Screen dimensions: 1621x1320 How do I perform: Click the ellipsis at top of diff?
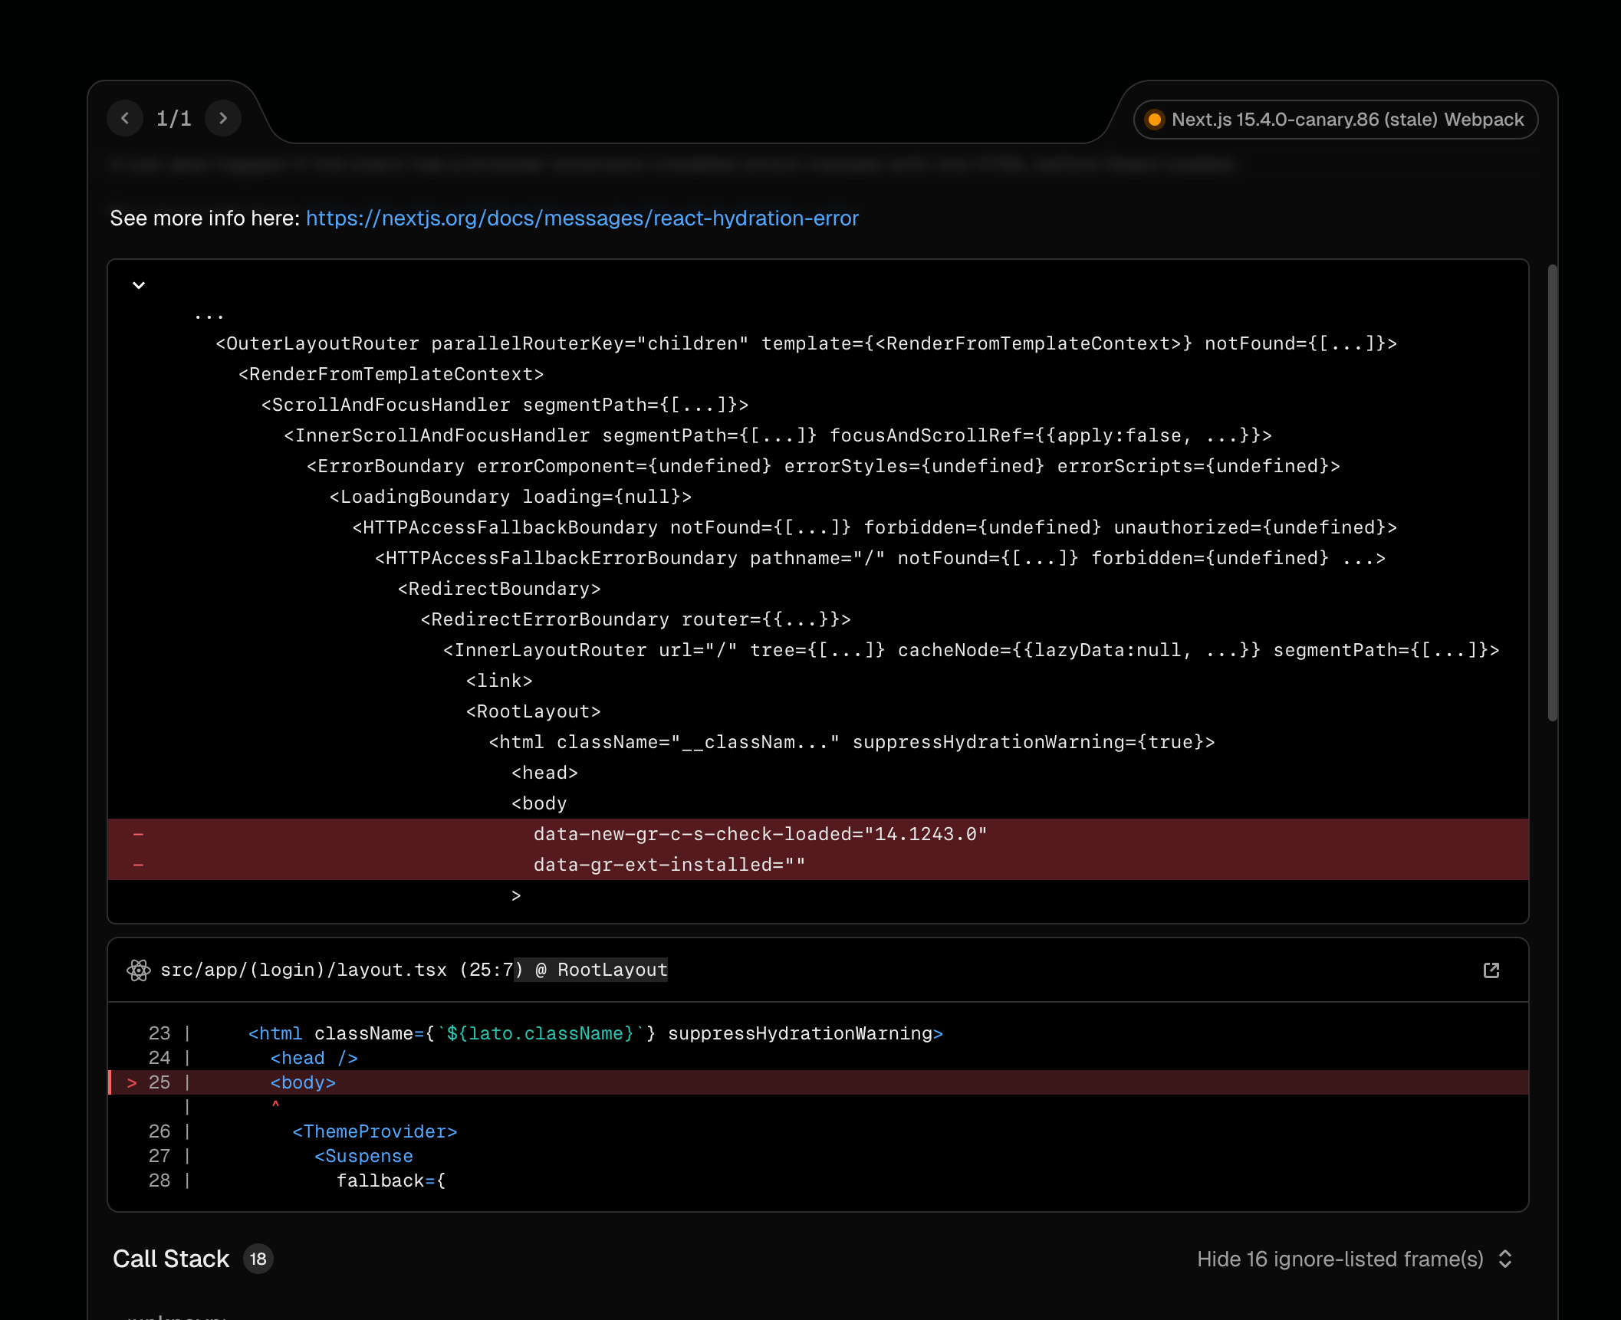click(209, 316)
